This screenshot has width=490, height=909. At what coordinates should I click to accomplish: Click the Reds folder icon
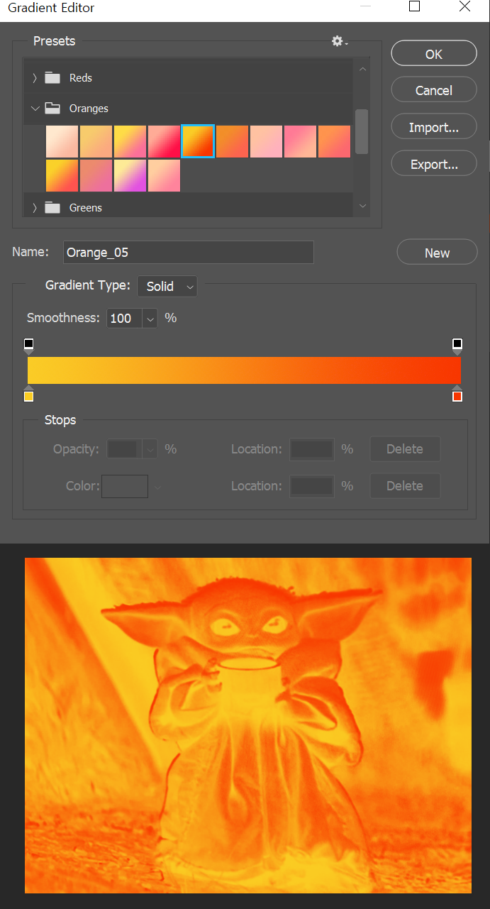52,78
